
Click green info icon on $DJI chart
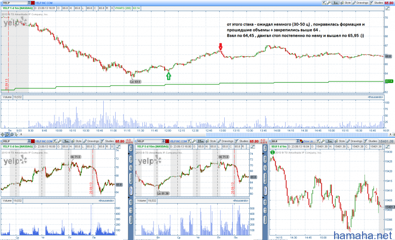click(272, 153)
